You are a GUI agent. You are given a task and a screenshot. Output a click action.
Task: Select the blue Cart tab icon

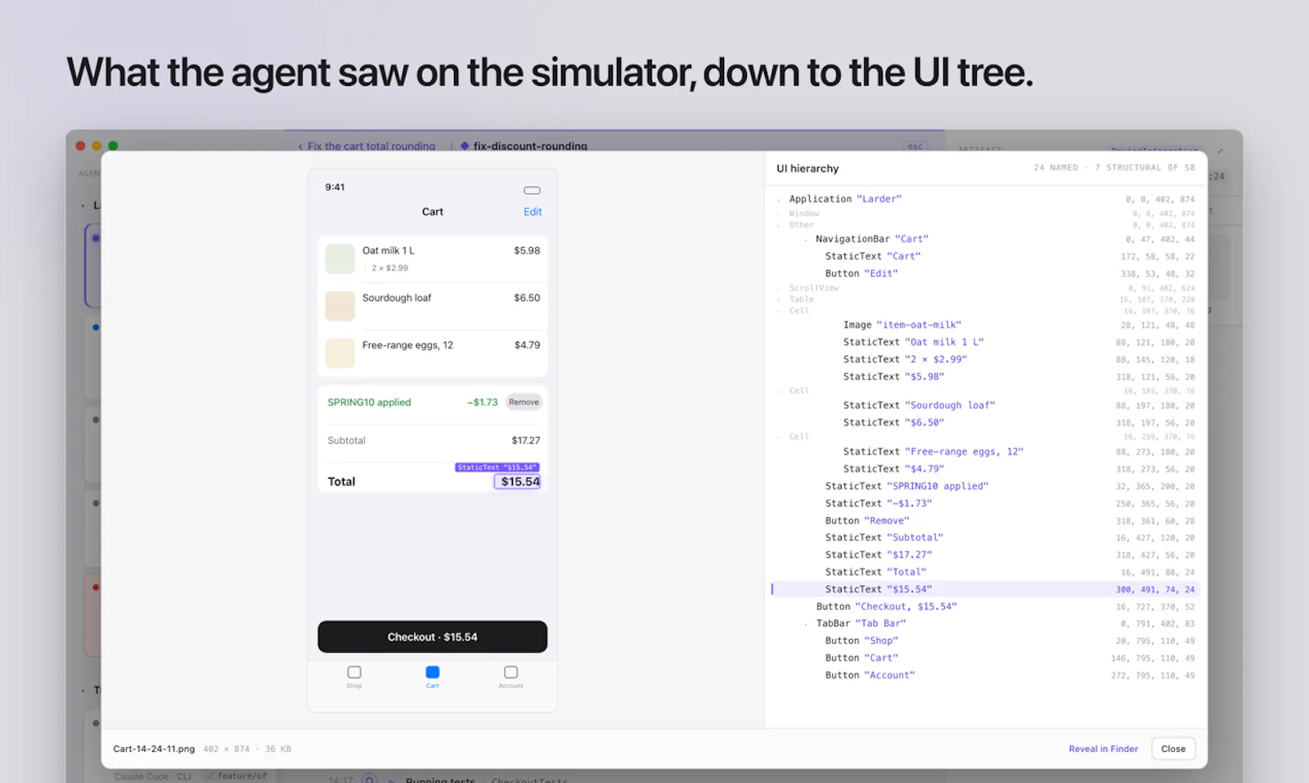pos(433,673)
